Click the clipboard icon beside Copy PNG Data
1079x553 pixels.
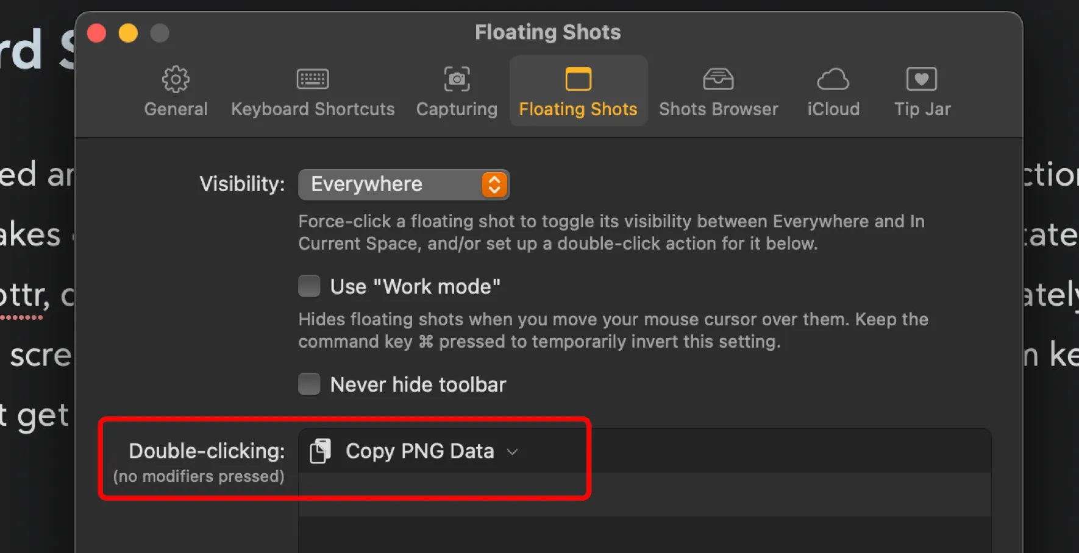pos(320,451)
